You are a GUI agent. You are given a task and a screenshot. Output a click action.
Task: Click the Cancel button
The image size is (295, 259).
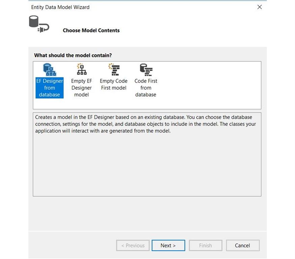tap(242, 246)
